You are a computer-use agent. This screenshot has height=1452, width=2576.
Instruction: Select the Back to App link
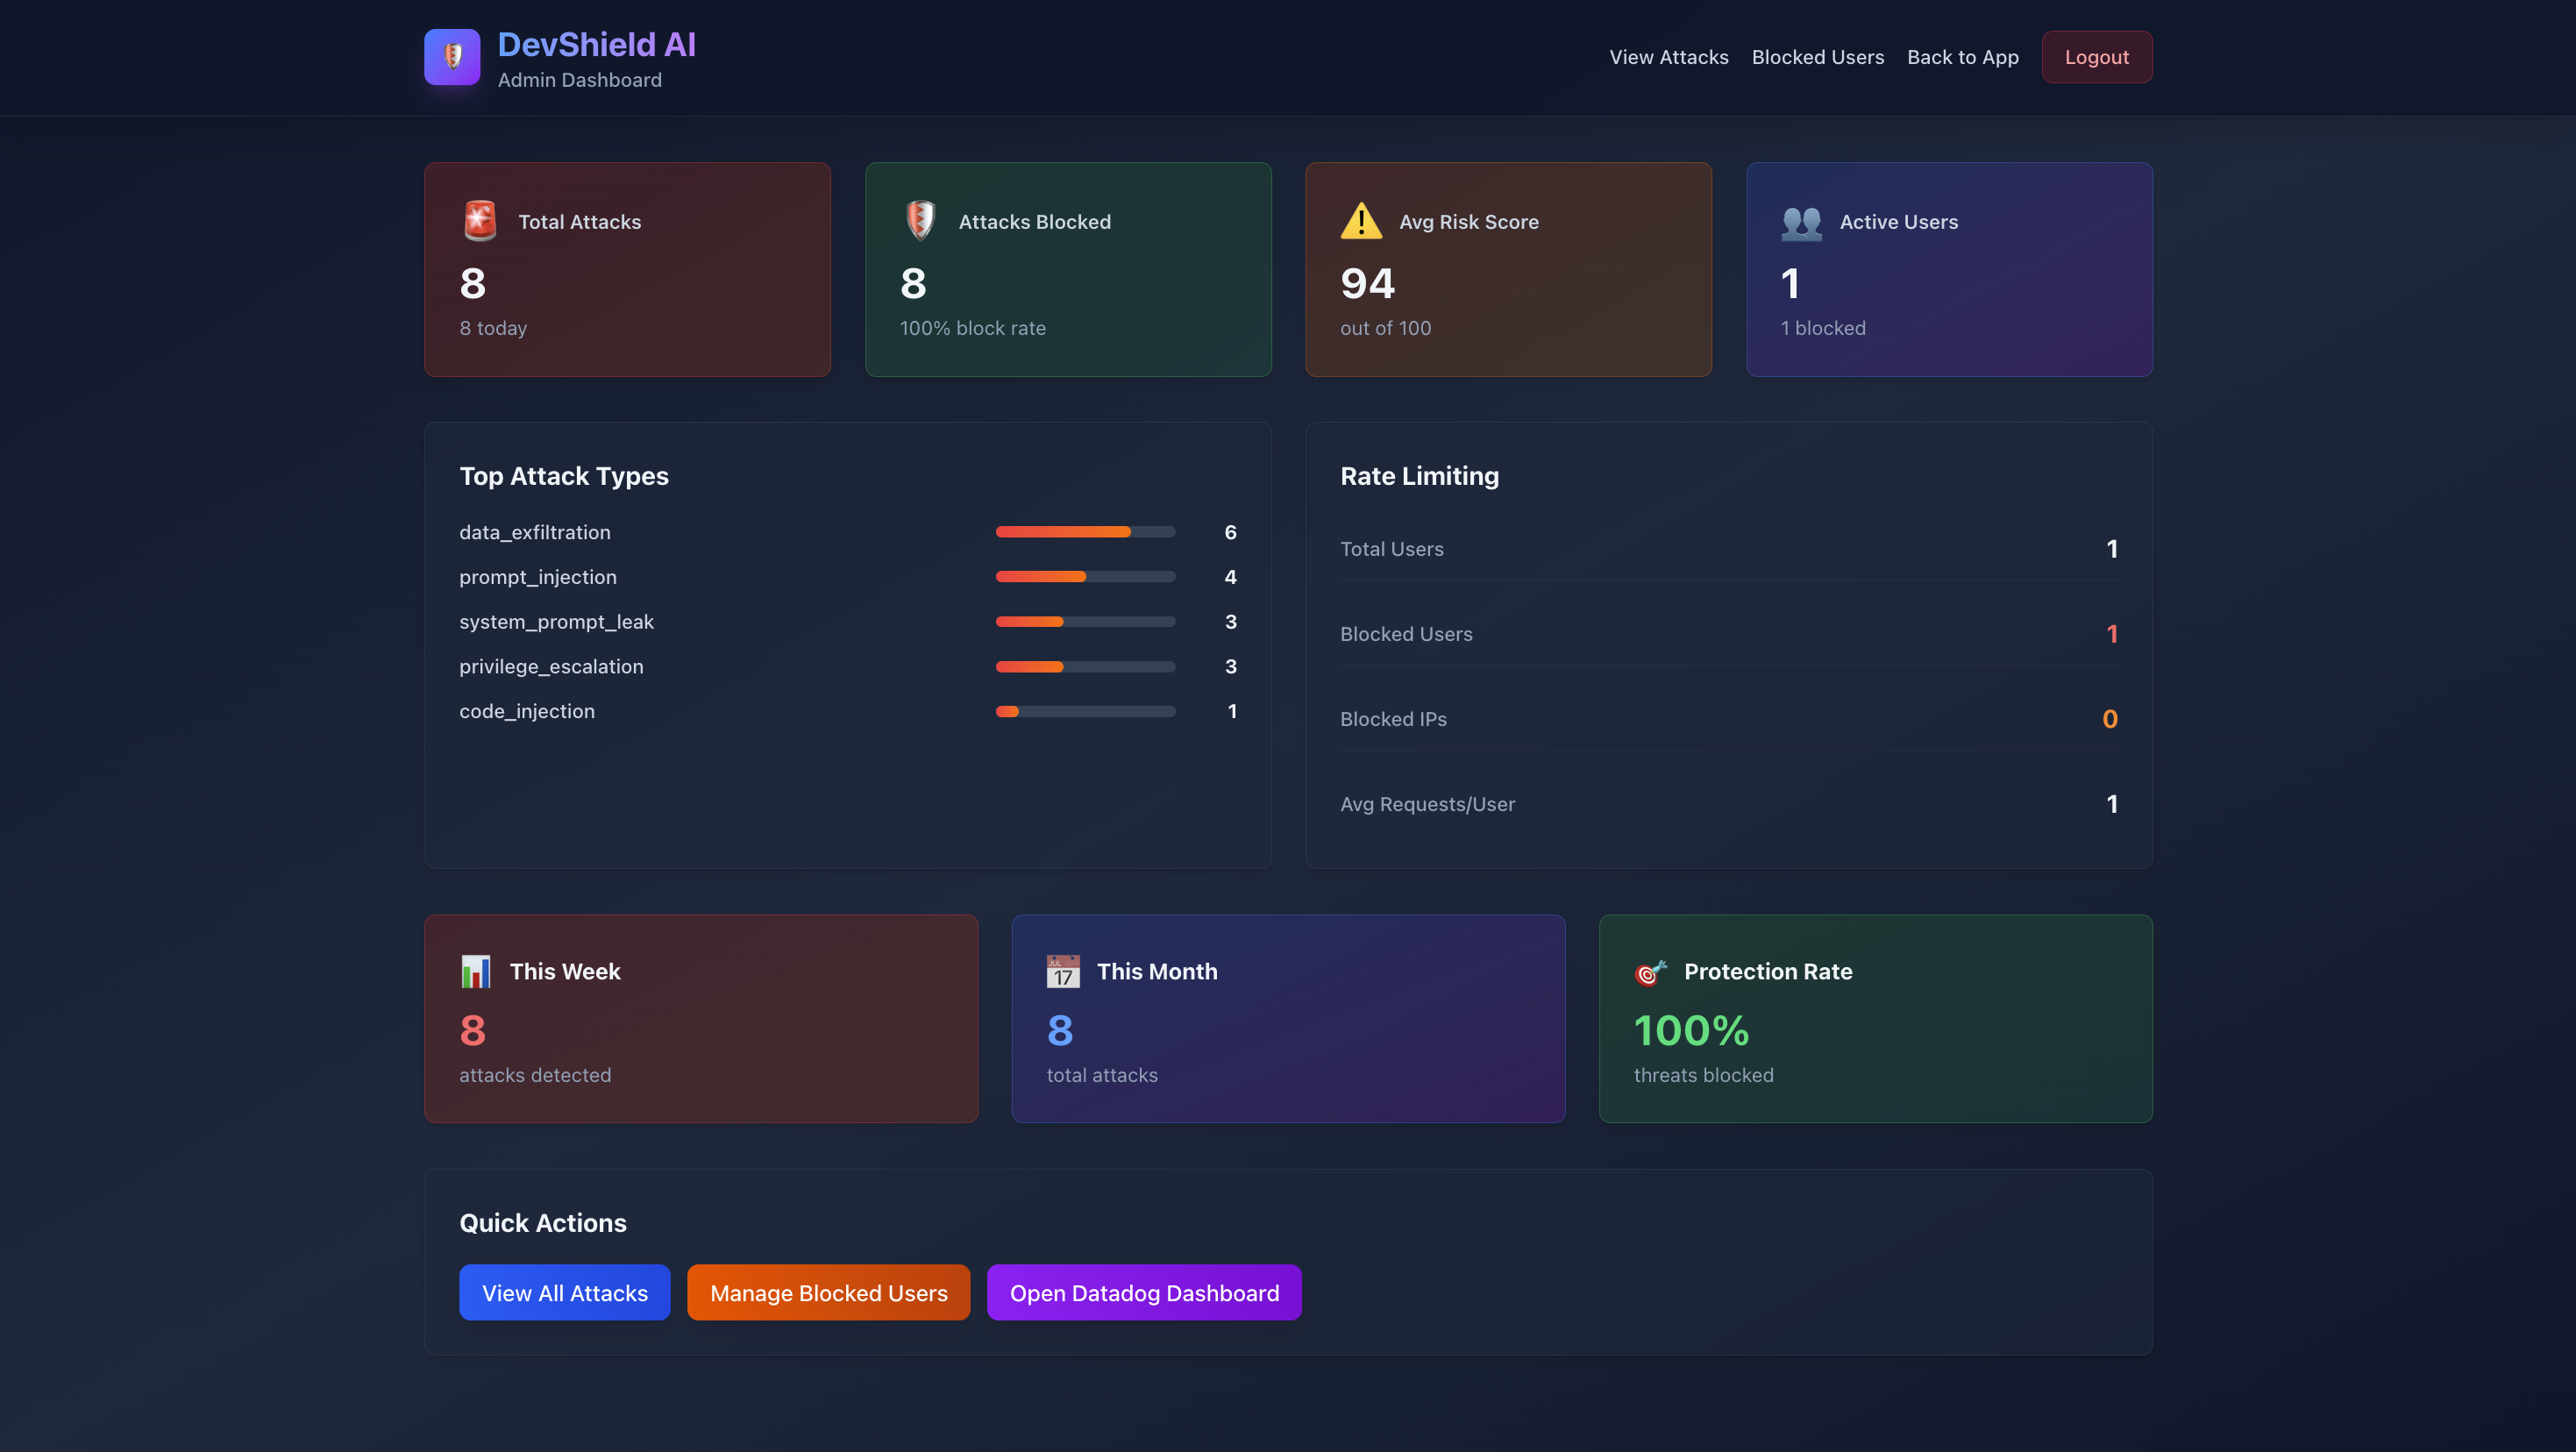pos(1962,57)
